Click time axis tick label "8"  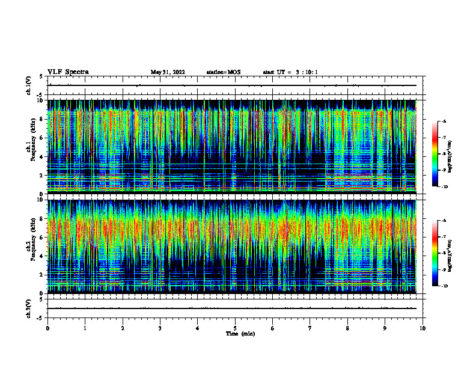tap(347, 328)
